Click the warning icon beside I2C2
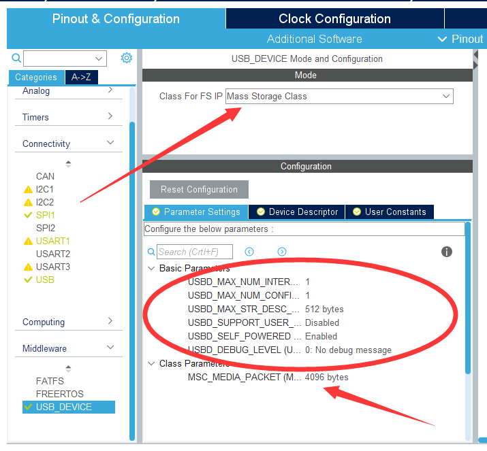This screenshot has height=451, width=487. pyautogui.click(x=28, y=202)
